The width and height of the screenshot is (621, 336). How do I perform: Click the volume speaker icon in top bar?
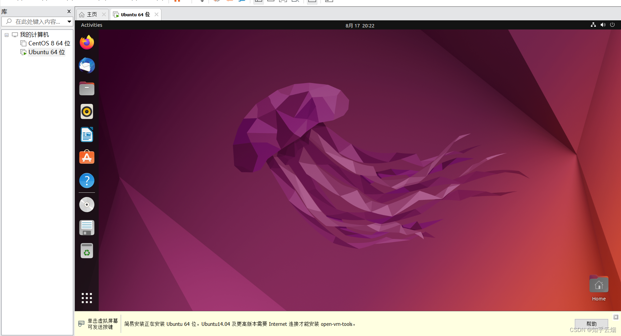click(603, 25)
